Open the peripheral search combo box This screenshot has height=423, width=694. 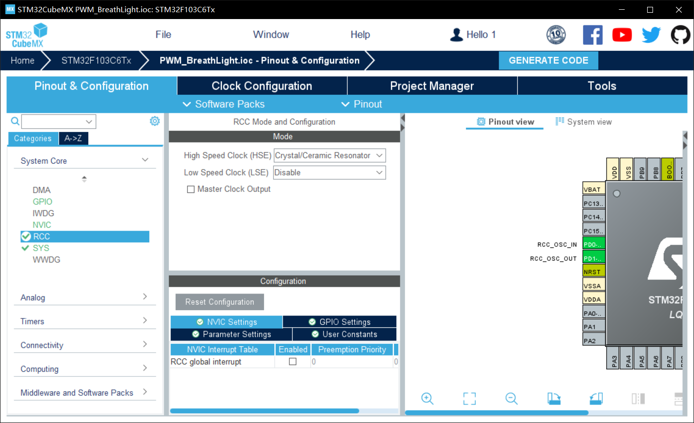[59, 121]
